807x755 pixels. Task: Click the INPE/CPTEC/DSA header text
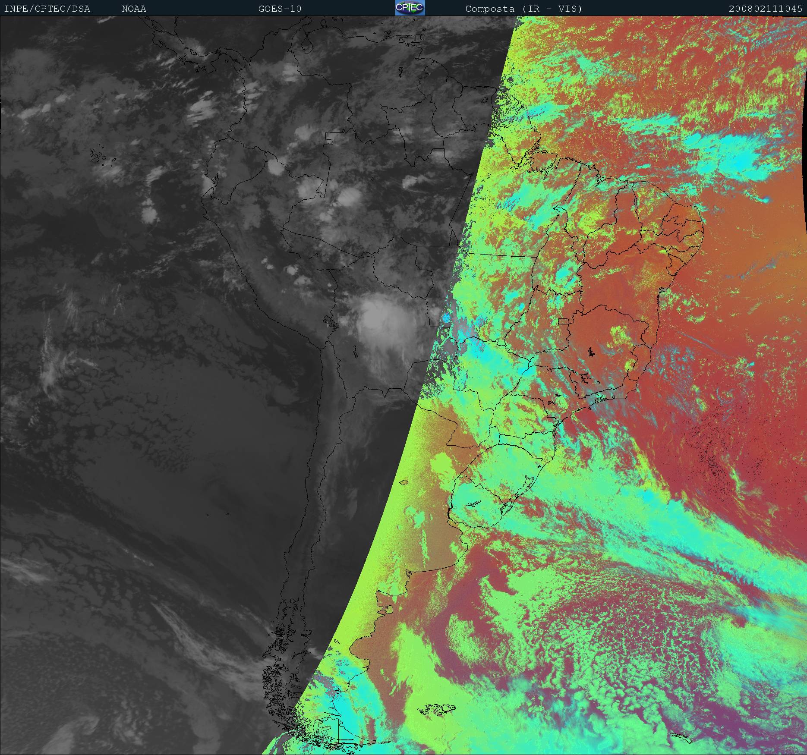(x=47, y=9)
